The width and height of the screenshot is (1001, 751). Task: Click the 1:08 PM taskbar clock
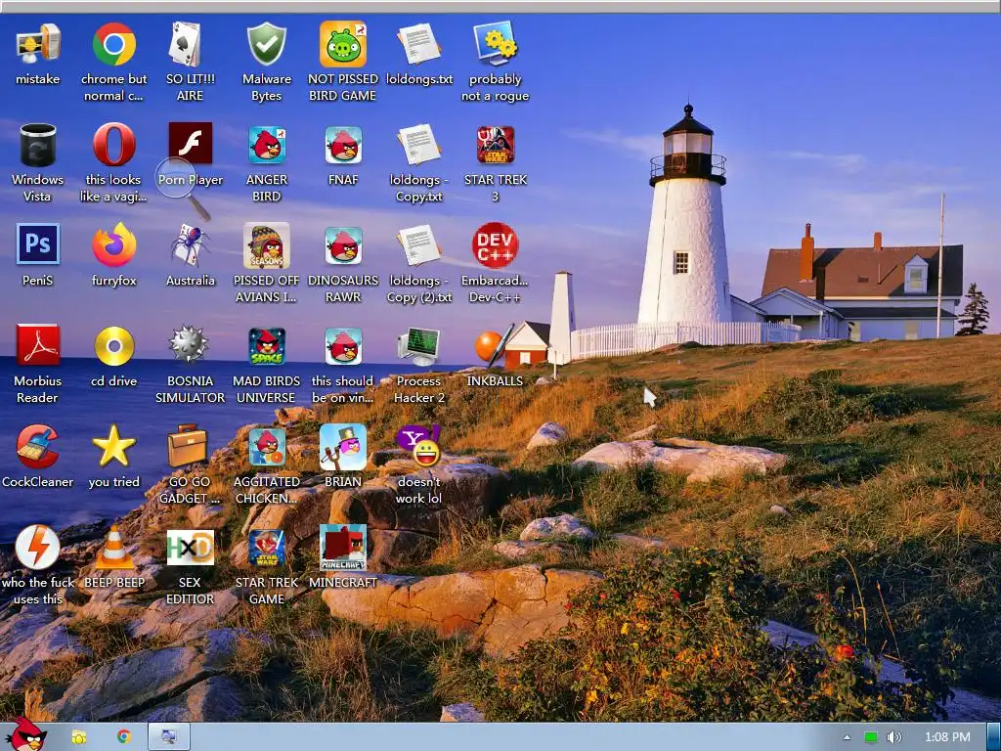[946, 737]
